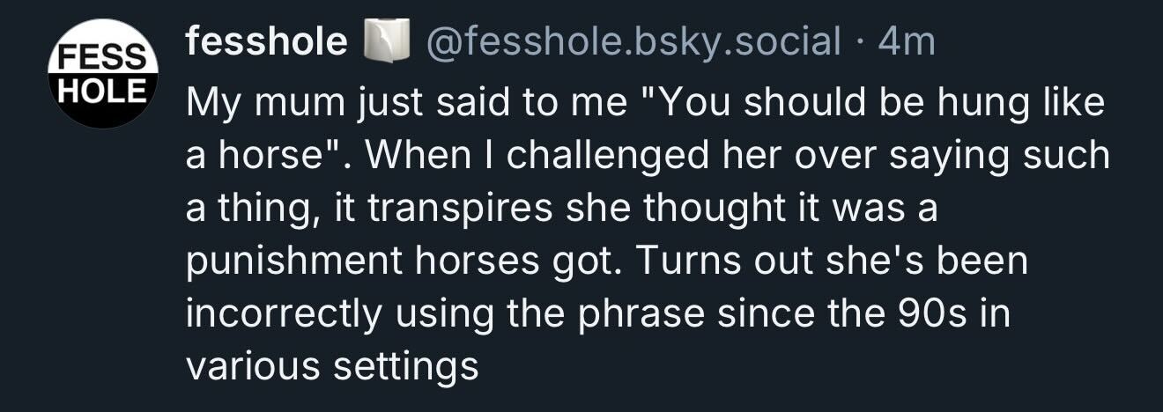Click the dot separator before the timestamp
Image resolution: width=1163 pixels, height=412 pixels.
click(861, 41)
